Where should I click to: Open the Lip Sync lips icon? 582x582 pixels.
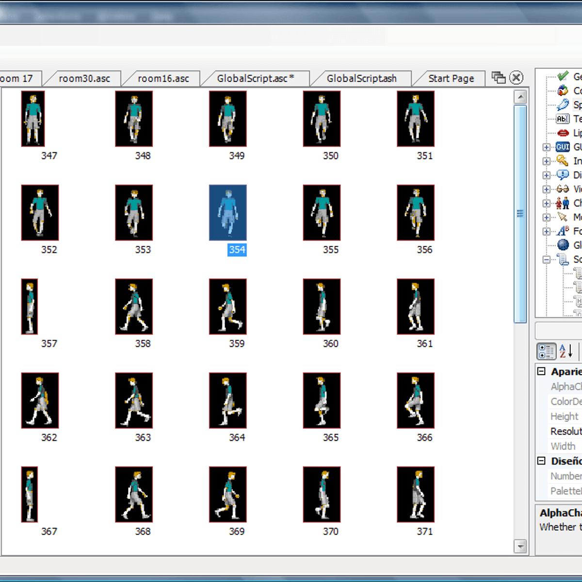tap(563, 133)
